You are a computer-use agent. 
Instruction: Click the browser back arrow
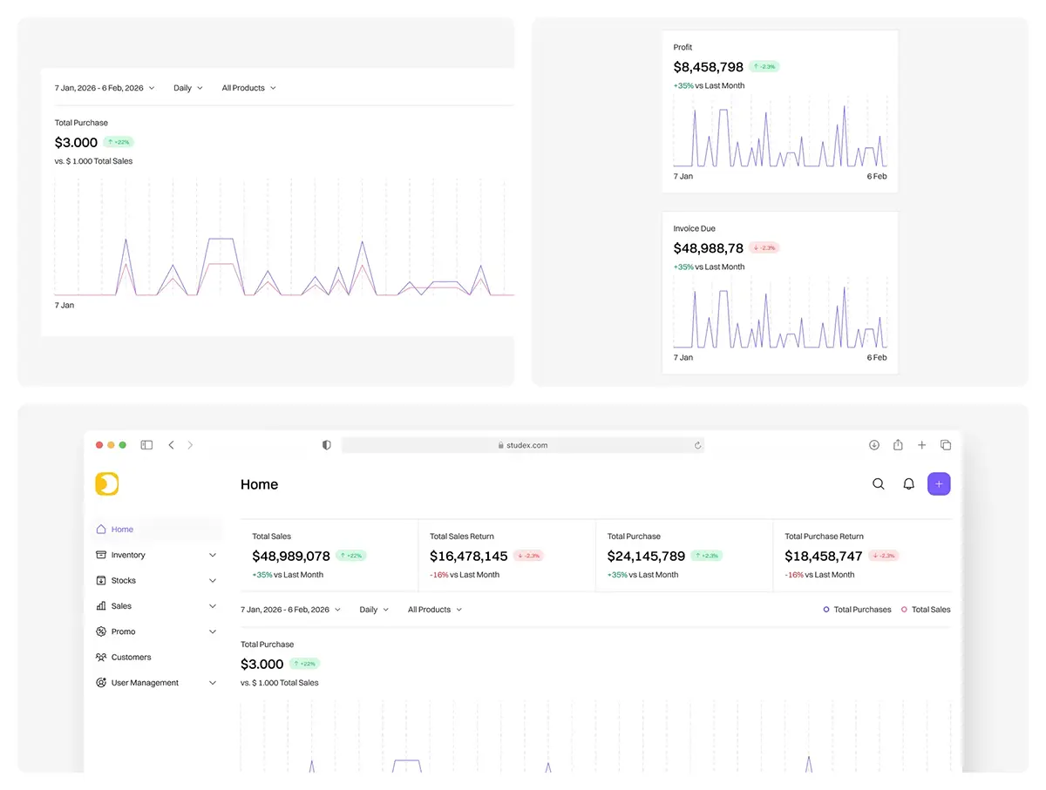pos(171,445)
